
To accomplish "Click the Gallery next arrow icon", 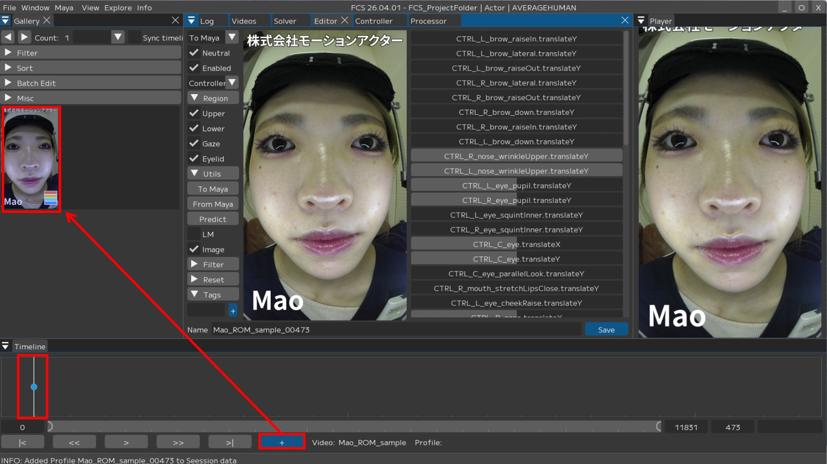I will [x=24, y=37].
